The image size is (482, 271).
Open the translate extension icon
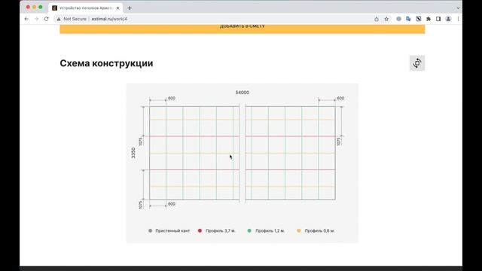(408, 19)
